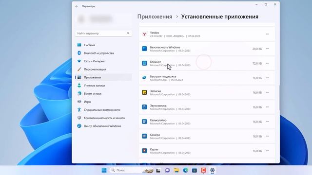Open more options for Звукозапись
Image resolution: width=312 pixels, height=175 pixels.
268,107
